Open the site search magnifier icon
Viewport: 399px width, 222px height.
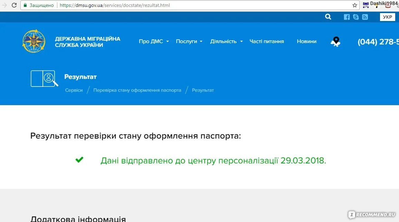pyautogui.click(x=327, y=17)
